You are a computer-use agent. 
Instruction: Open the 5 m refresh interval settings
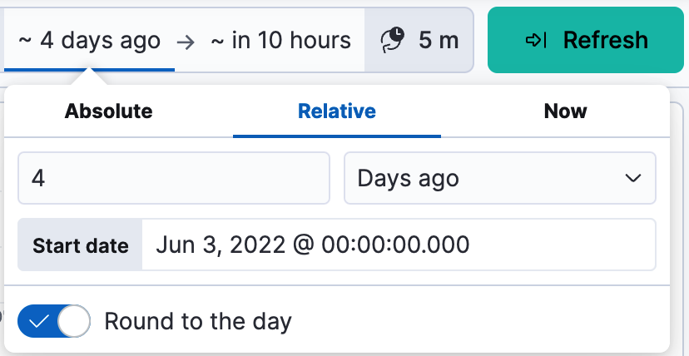pos(419,40)
